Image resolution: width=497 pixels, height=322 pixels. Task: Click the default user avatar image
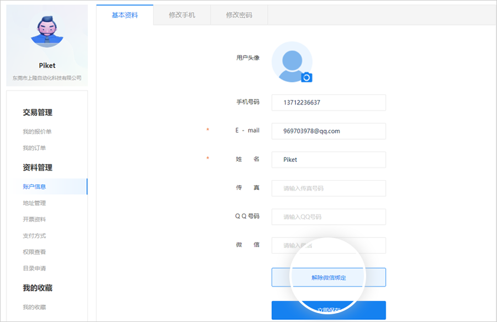point(290,61)
